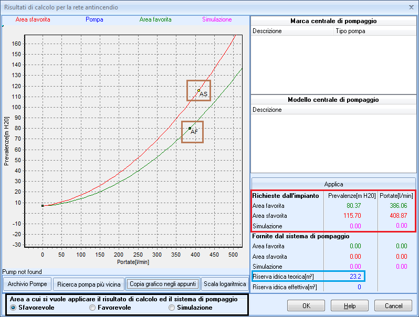Click Descrizione header under Marca centrale
The height and width of the screenshot is (317, 419).
(267, 31)
